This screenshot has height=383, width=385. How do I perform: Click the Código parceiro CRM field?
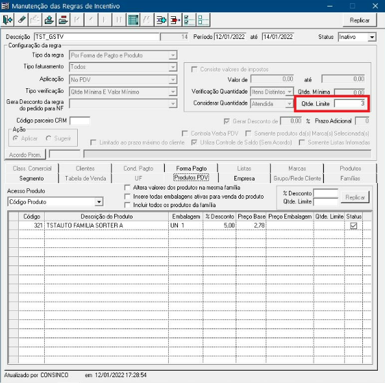click(x=80, y=121)
